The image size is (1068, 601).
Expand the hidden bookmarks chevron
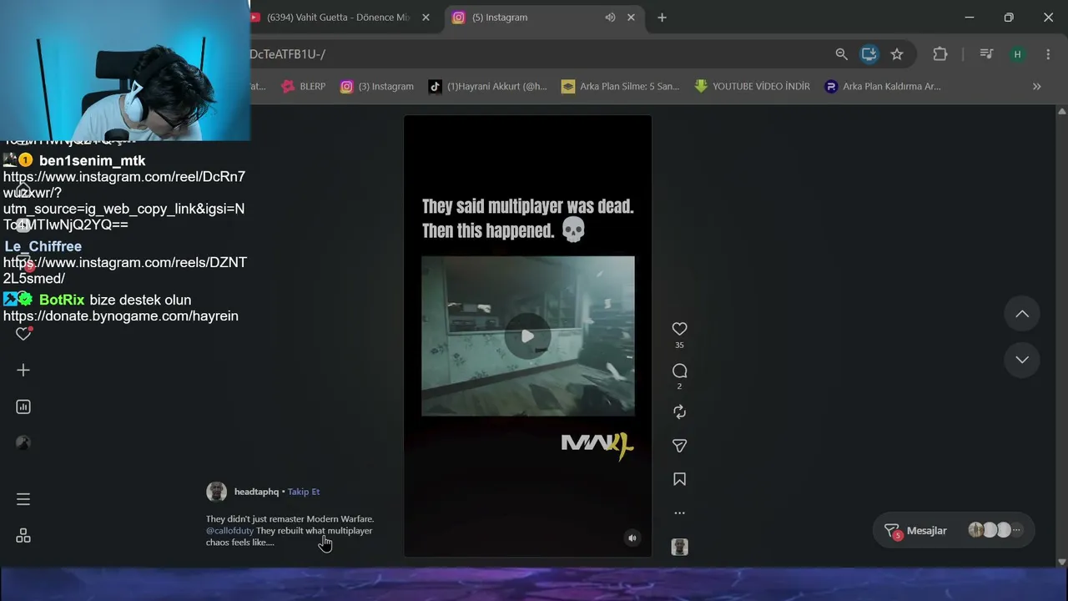pyautogui.click(x=1036, y=86)
